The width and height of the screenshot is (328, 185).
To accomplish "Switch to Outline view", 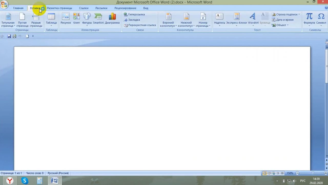I will [x=278, y=173].
